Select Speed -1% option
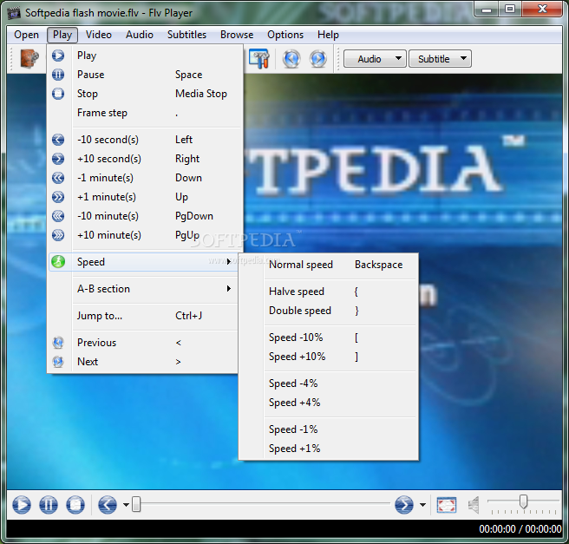 coord(329,429)
